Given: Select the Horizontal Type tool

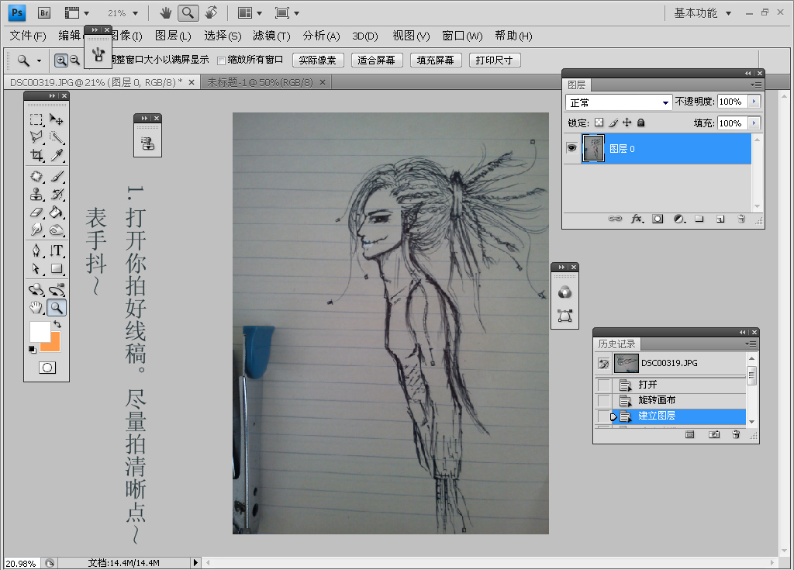Looking at the screenshot, I should point(57,250).
